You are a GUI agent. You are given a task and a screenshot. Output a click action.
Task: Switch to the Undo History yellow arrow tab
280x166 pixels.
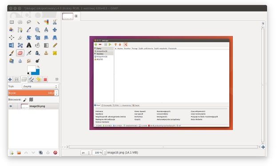pyautogui.click(x=38, y=79)
